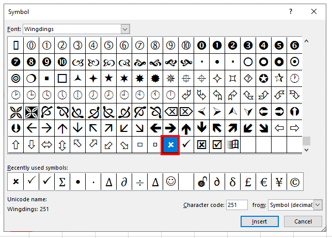The width and height of the screenshot is (332, 238).
Task: Choose the pound sterling recent symbol
Action: (248, 182)
